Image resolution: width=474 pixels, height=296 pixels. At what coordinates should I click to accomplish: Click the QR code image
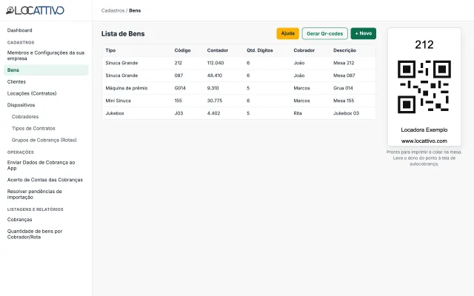point(424,87)
